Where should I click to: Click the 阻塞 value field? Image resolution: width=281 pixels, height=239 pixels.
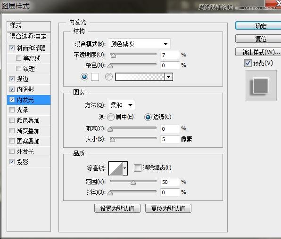(x=170, y=129)
